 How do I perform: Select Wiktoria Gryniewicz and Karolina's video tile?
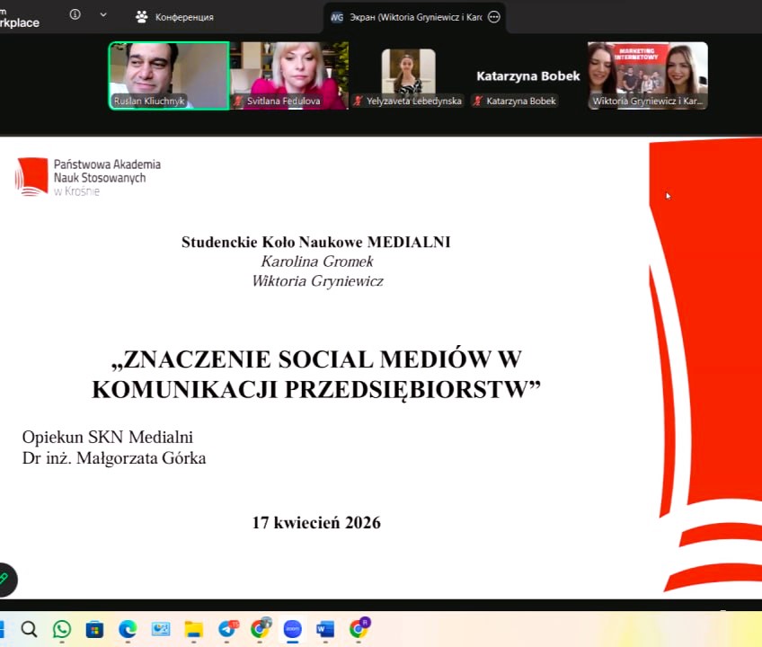[x=647, y=75]
